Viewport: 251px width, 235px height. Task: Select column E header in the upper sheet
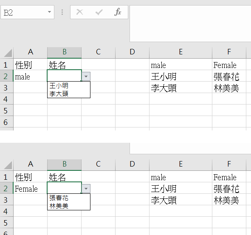coord(180,52)
